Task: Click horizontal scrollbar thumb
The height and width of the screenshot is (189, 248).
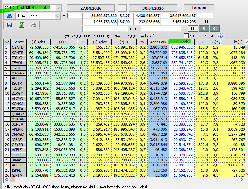Action: tap(12, 179)
